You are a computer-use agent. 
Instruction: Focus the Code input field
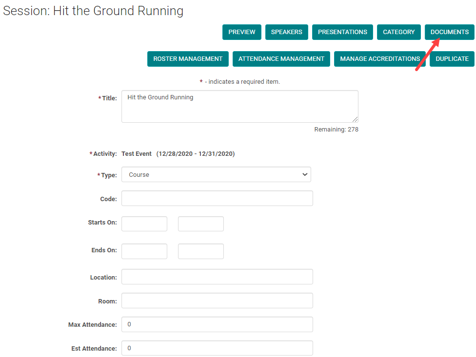click(217, 199)
